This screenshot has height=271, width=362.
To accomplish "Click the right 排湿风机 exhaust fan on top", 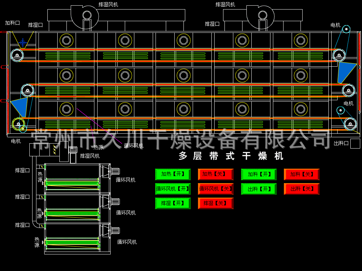I will (262, 15).
